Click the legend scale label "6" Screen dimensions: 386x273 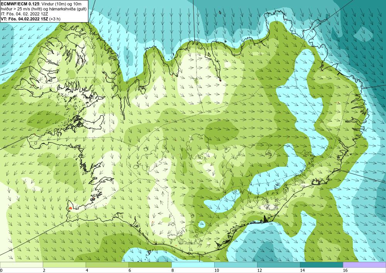pos(130,270)
